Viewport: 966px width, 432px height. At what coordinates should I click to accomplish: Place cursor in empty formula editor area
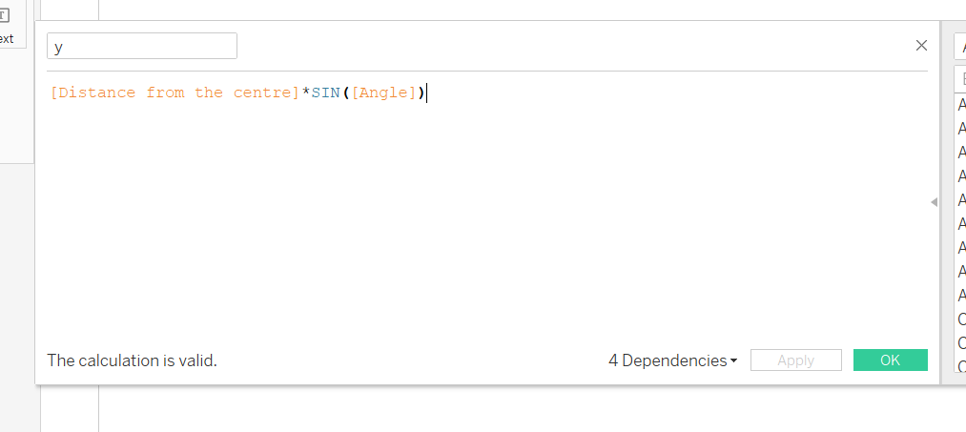(477, 219)
